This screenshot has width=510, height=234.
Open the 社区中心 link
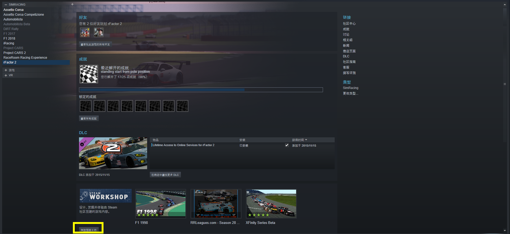(x=349, y=24)
